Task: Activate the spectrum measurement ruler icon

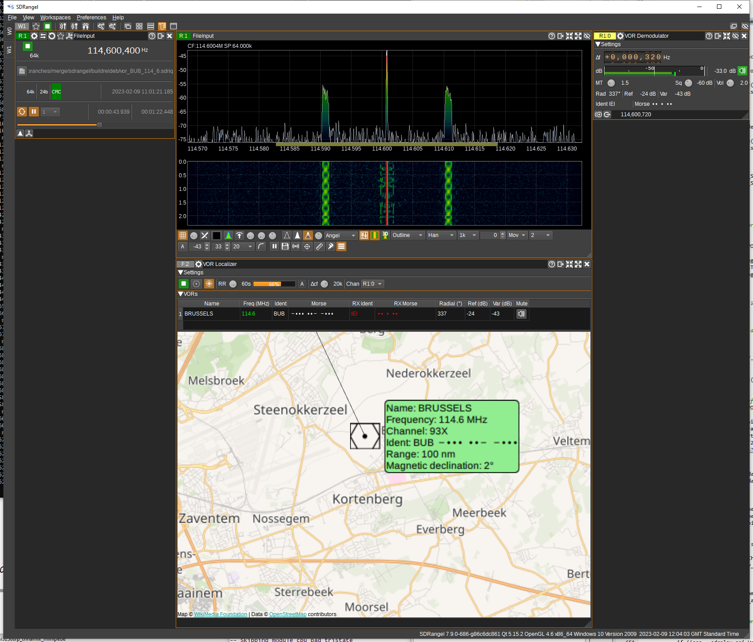Action: [319, 247]
